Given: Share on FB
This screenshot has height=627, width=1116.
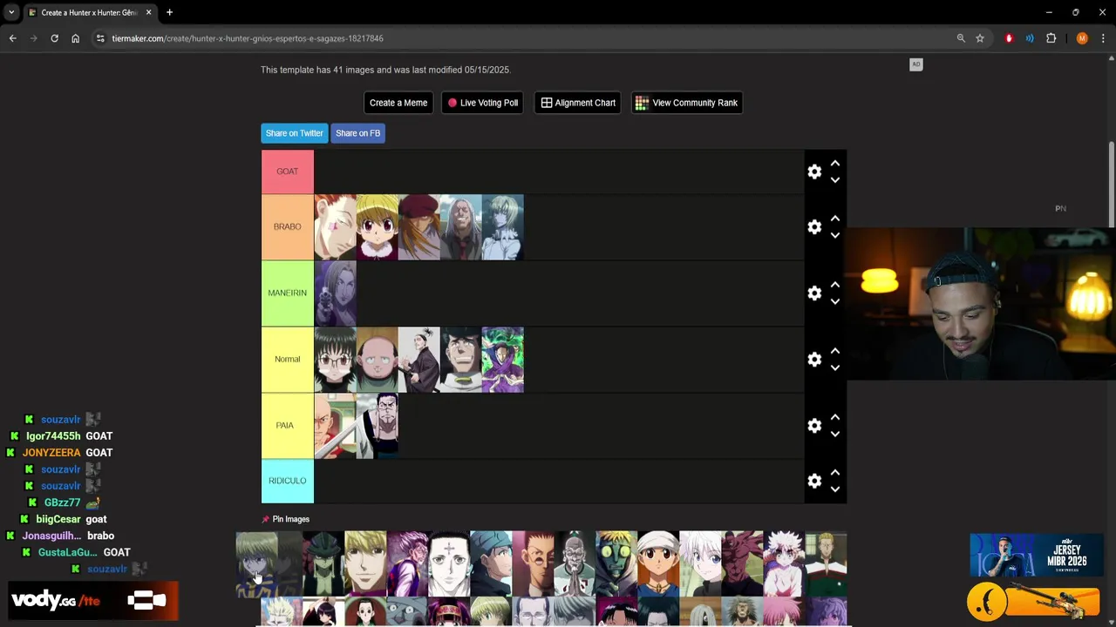Looking at the screenshot, I should 357,133.
